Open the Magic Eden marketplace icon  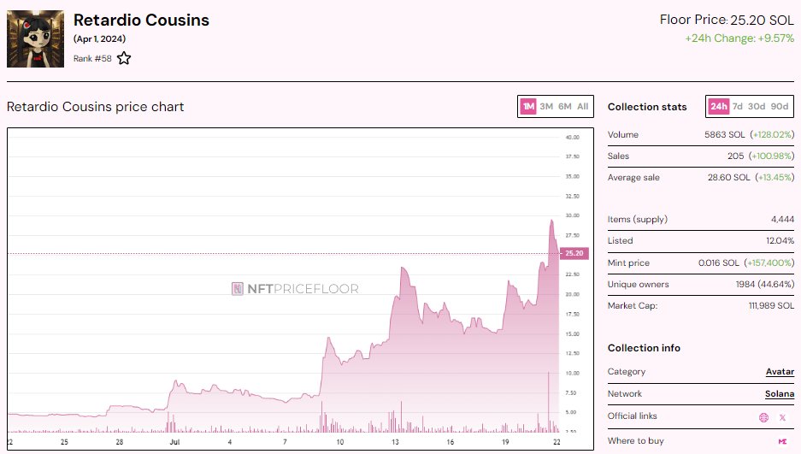point(782,441)
